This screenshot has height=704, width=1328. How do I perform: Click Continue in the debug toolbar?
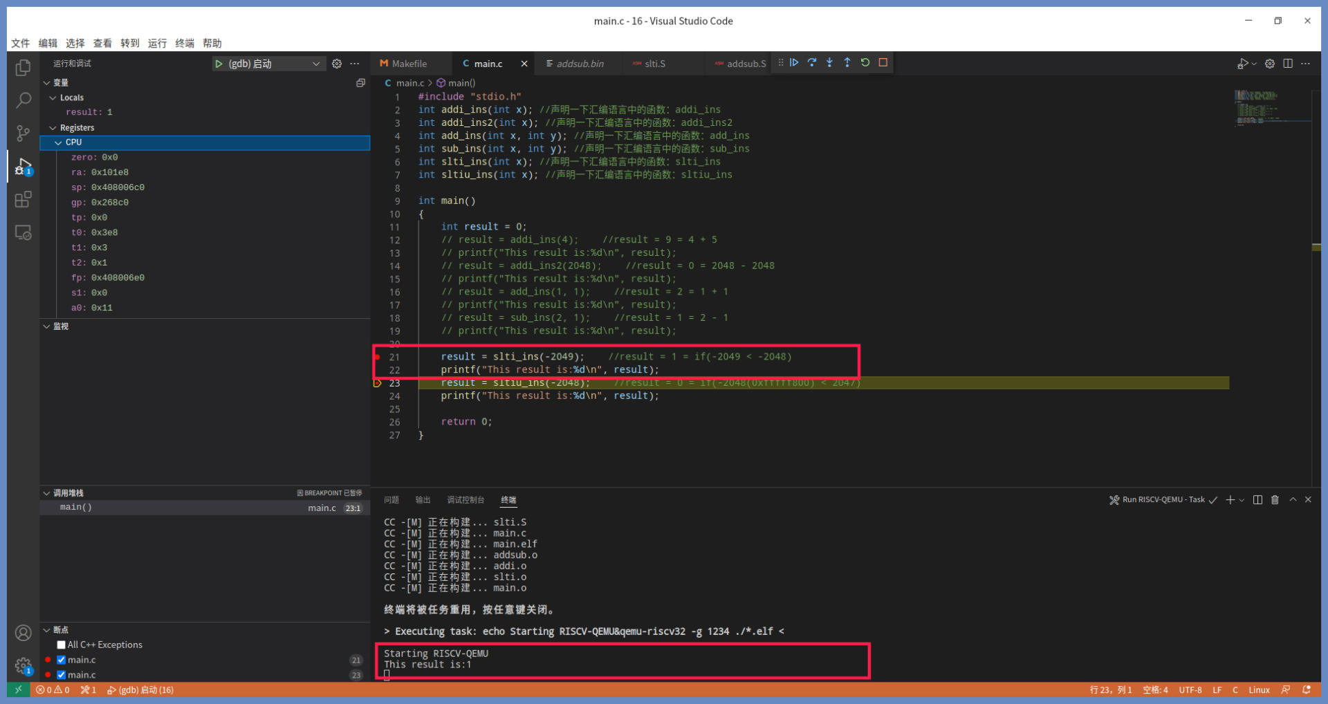[794, 63]
